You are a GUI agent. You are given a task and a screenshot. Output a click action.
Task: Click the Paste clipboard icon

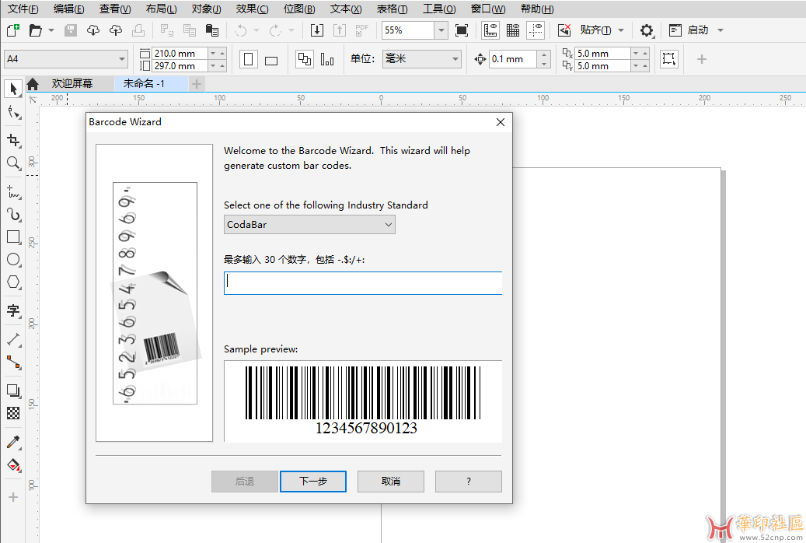point(211,30)
